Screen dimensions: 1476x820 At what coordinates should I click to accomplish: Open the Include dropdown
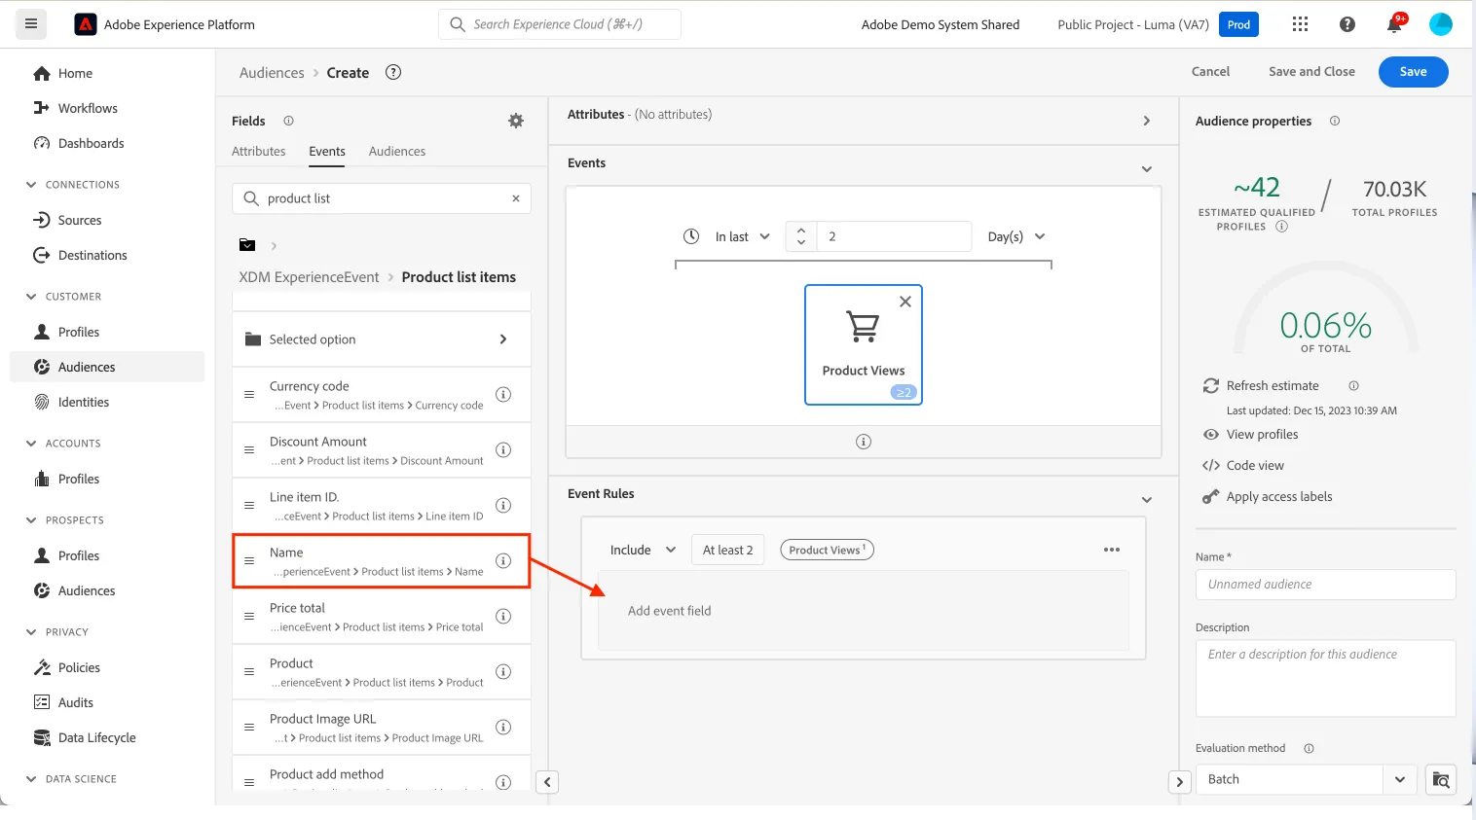[643, 550]
